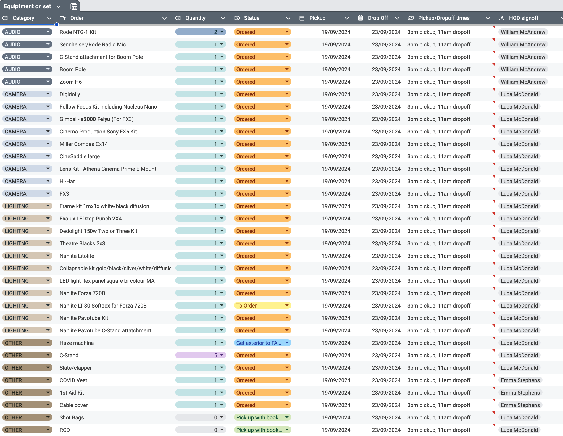
Task: Expand the Pickup/Dropoff times header menu
Action: point(488,18)
